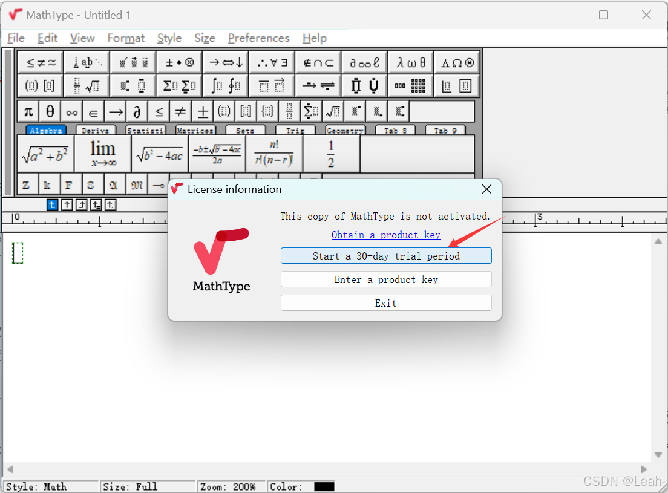Open the embellishments palette
This screenshot has width=668, height=493.
(x=133, y=62)
